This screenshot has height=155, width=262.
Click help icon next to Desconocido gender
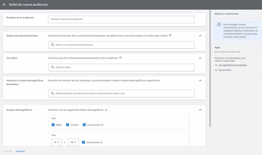[102, 125]
